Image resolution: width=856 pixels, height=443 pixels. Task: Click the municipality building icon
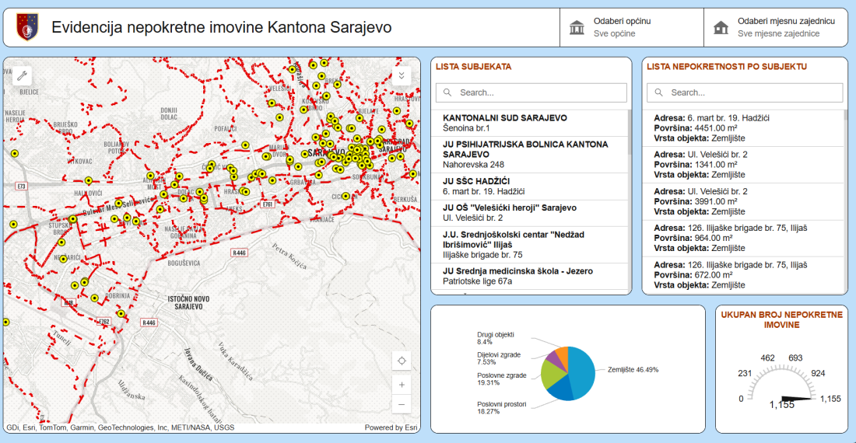coord(577,27)
